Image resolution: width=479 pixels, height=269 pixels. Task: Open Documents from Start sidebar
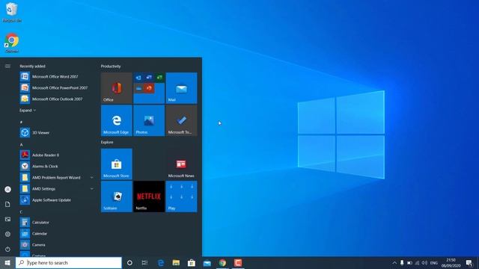7,204
